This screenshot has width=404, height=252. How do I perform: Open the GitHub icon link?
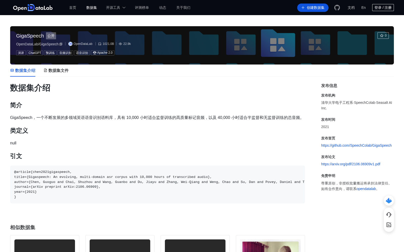[337, 8]
